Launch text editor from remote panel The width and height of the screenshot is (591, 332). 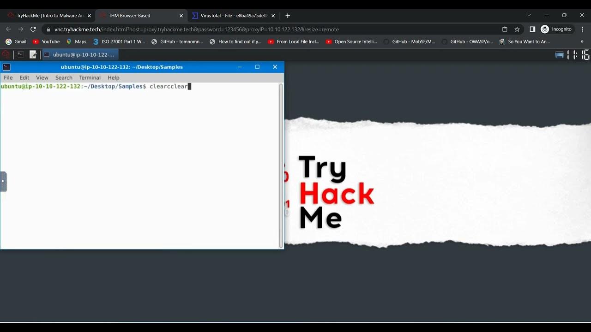(33, 54)
